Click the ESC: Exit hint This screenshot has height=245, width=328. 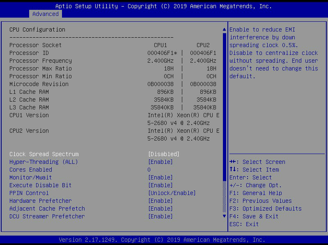pyautogui.click(x=244, y=224)
